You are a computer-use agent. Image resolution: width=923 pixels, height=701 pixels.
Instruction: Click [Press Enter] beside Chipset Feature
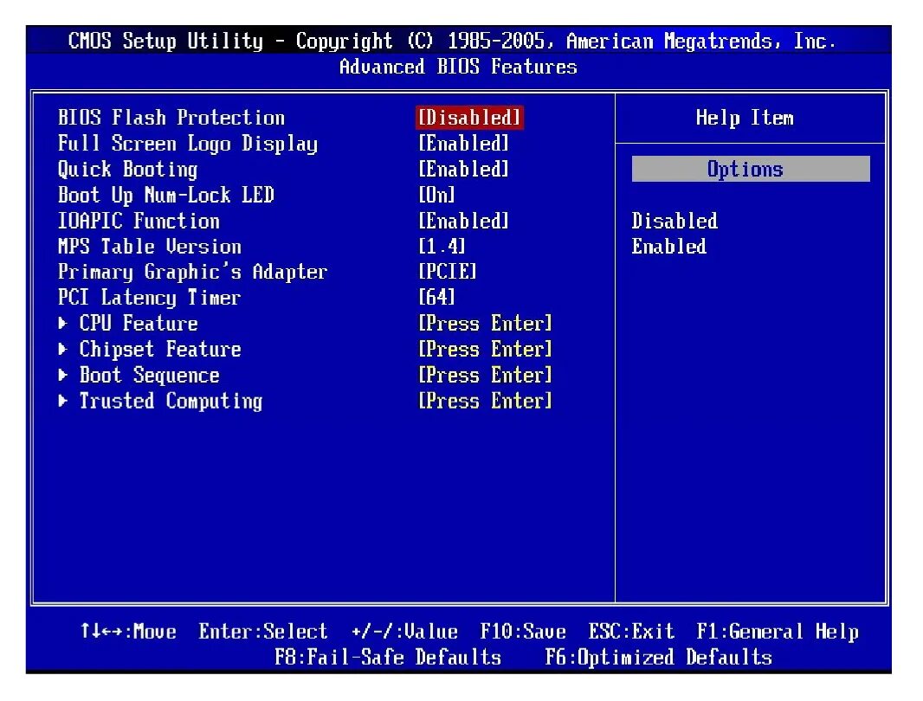pyautogui.click(x=486, y=350)
